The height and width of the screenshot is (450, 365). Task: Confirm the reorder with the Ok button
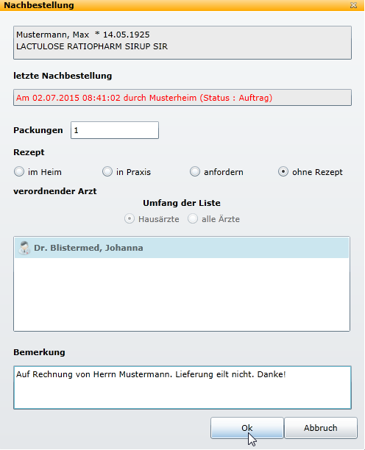pos(247,428)
